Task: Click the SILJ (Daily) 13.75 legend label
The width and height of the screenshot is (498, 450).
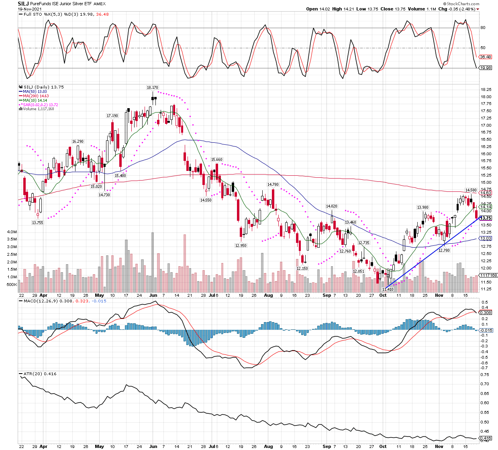Action: tap(44, 87)
